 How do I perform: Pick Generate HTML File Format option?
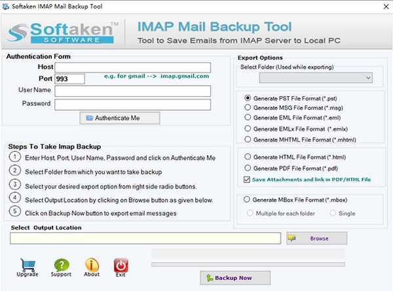248,157
